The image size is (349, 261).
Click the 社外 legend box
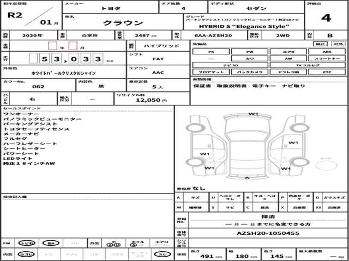tap(338, 43)
